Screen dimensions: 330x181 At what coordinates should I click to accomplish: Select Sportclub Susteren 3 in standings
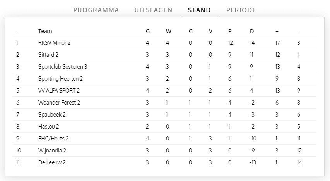(x=63, y=67)
